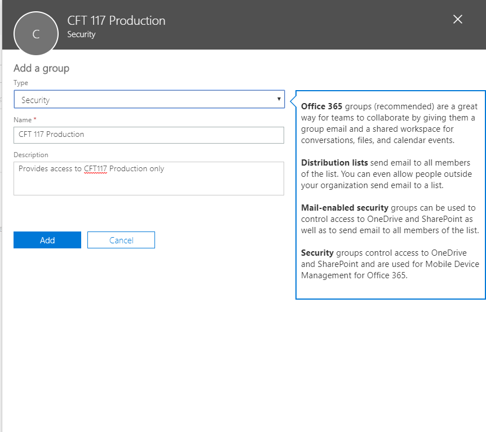Click the Add a group heading
The height and width of the screenshot is (432, 486).
coord(42,68)
